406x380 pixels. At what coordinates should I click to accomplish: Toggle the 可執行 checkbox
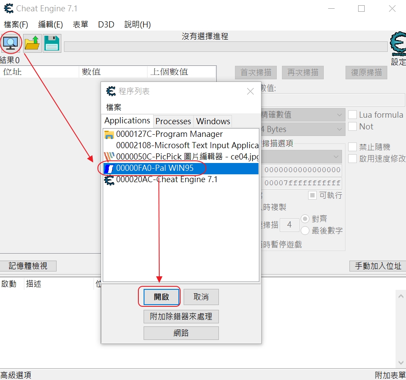click(312, 195)
